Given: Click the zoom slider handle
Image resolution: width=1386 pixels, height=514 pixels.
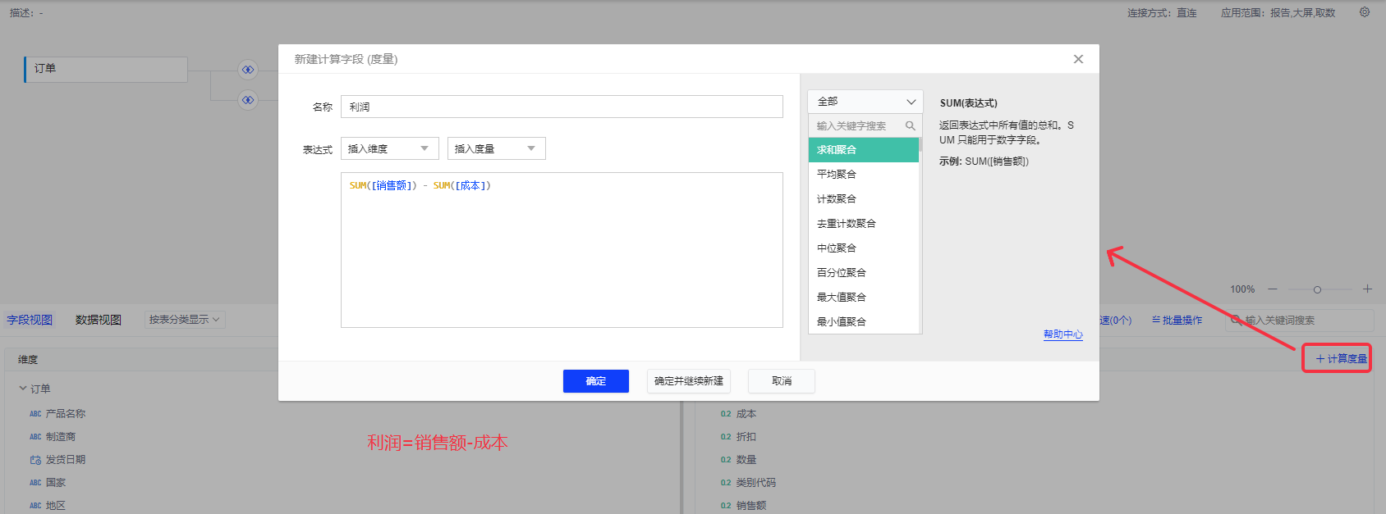Looking at the screenshot, I should click(x=1317, y=289).
